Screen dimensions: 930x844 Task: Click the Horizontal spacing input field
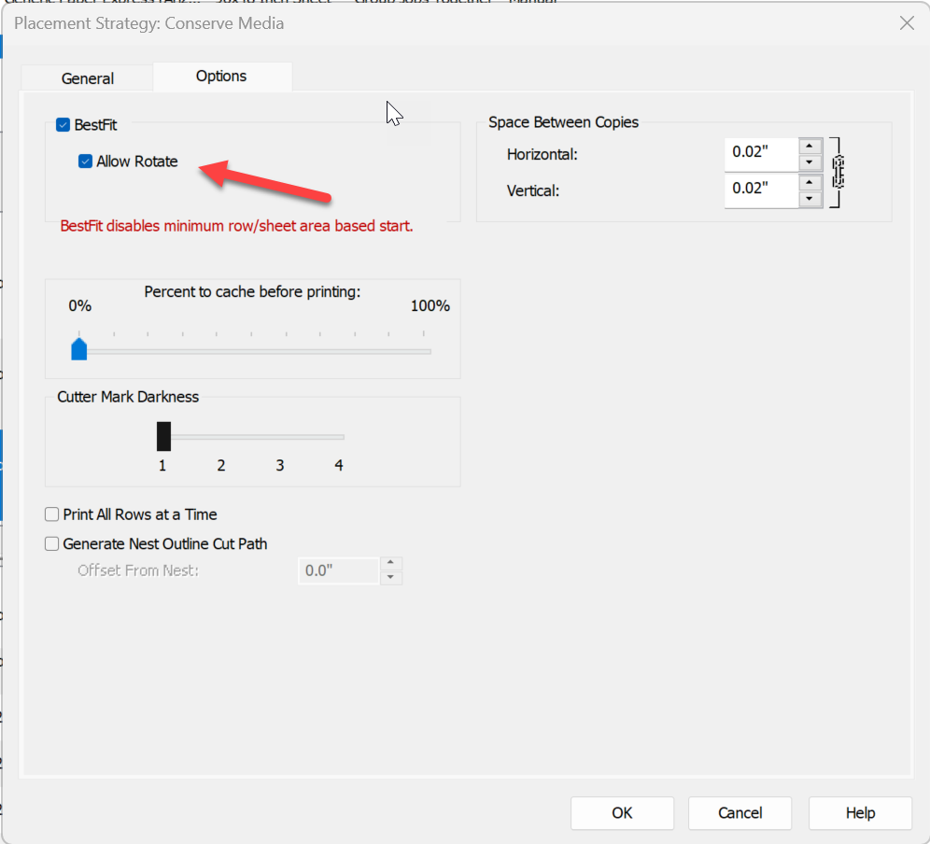tap(761, 154)
